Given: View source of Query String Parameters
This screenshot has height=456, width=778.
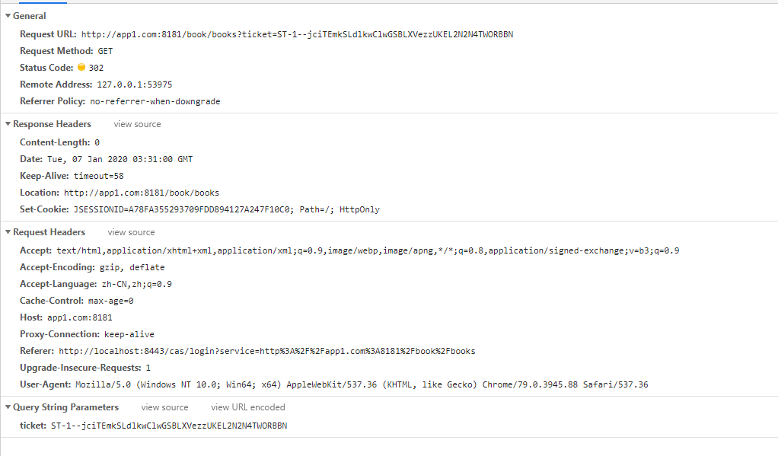Looking at the screenshot, I should (164, 407).
